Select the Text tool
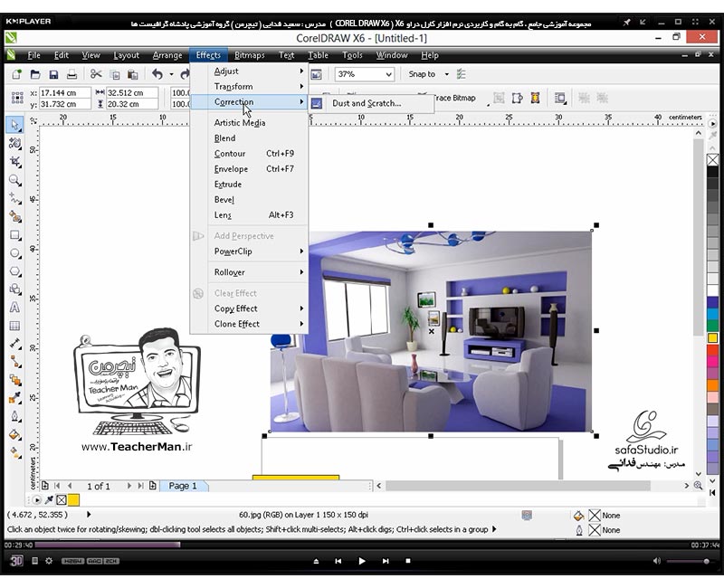Screen dimensions: 724x588 click(x=14, y=307)
